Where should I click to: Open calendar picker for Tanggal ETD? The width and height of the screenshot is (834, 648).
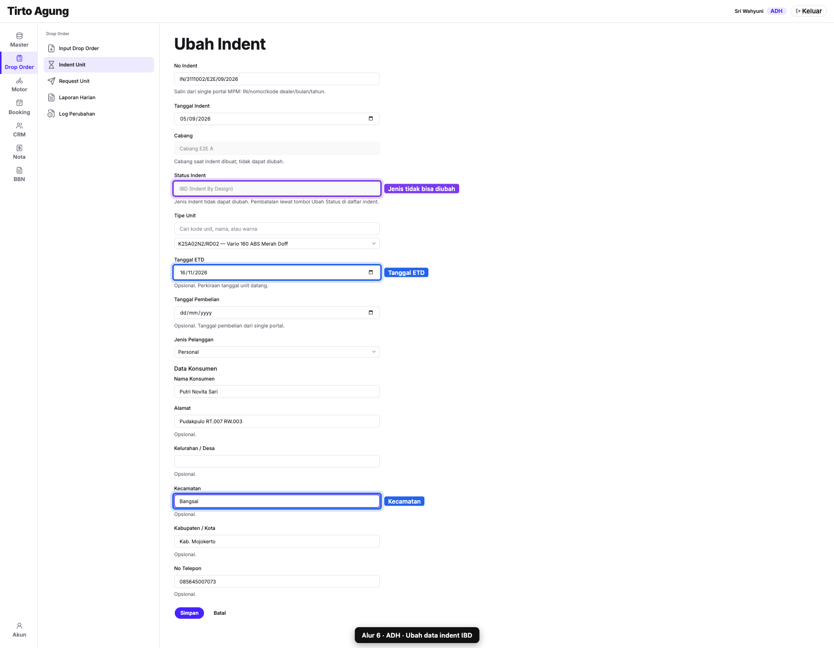tap(371, 272)
